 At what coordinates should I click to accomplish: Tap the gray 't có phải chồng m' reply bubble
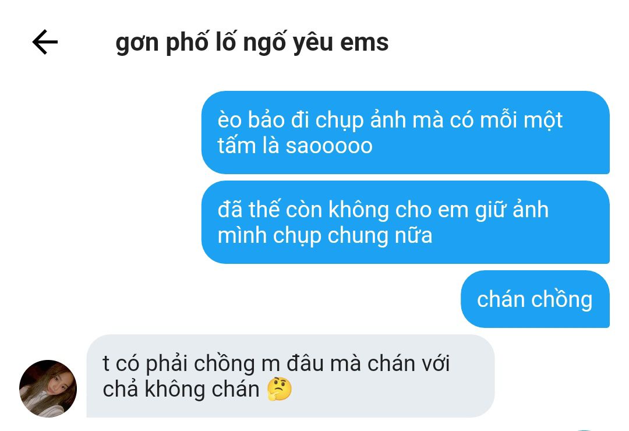(291, 376)
